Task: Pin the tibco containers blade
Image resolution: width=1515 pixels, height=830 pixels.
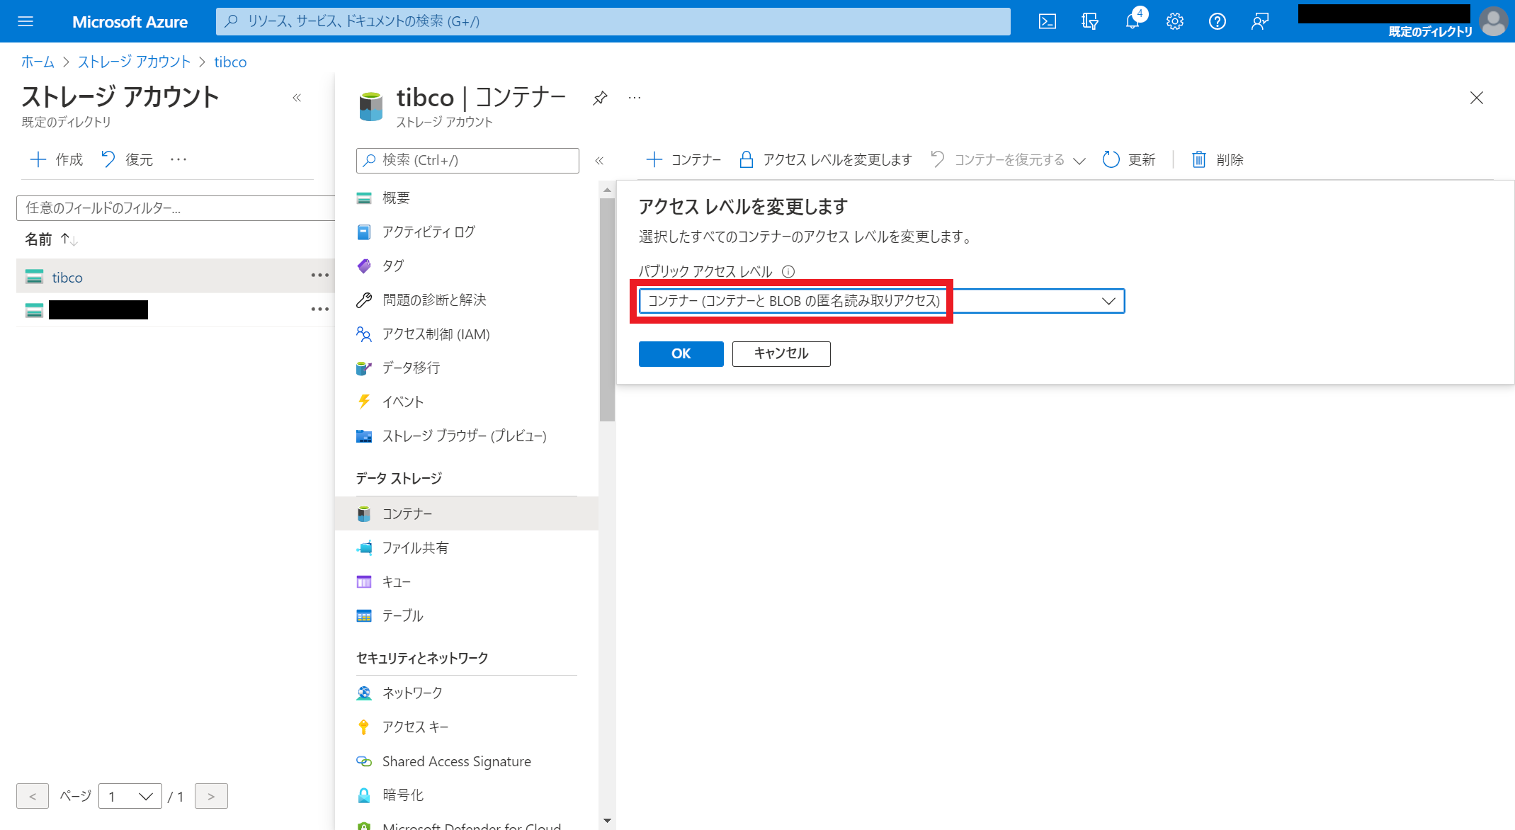Action: click(600, 98)
